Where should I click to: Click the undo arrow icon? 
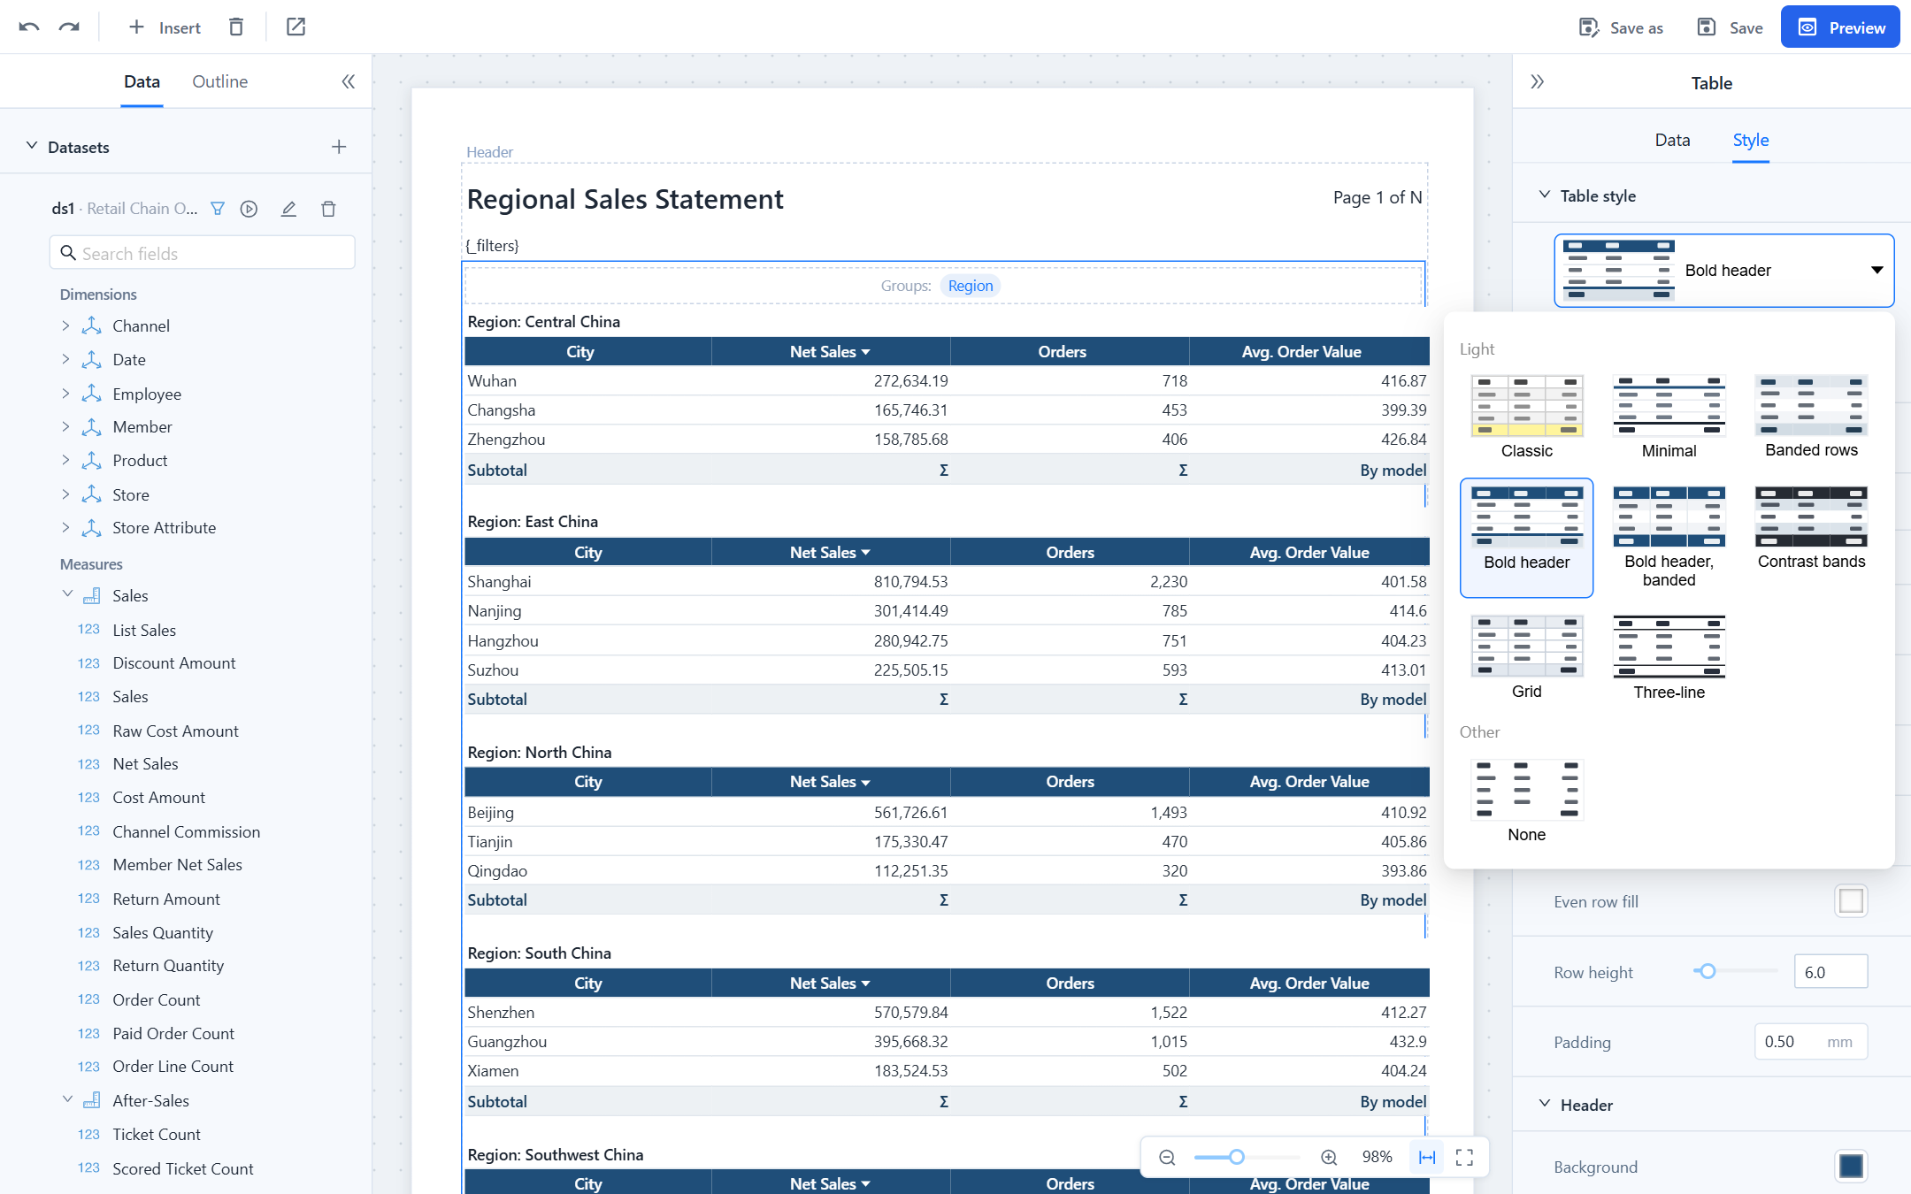point(28,27)
